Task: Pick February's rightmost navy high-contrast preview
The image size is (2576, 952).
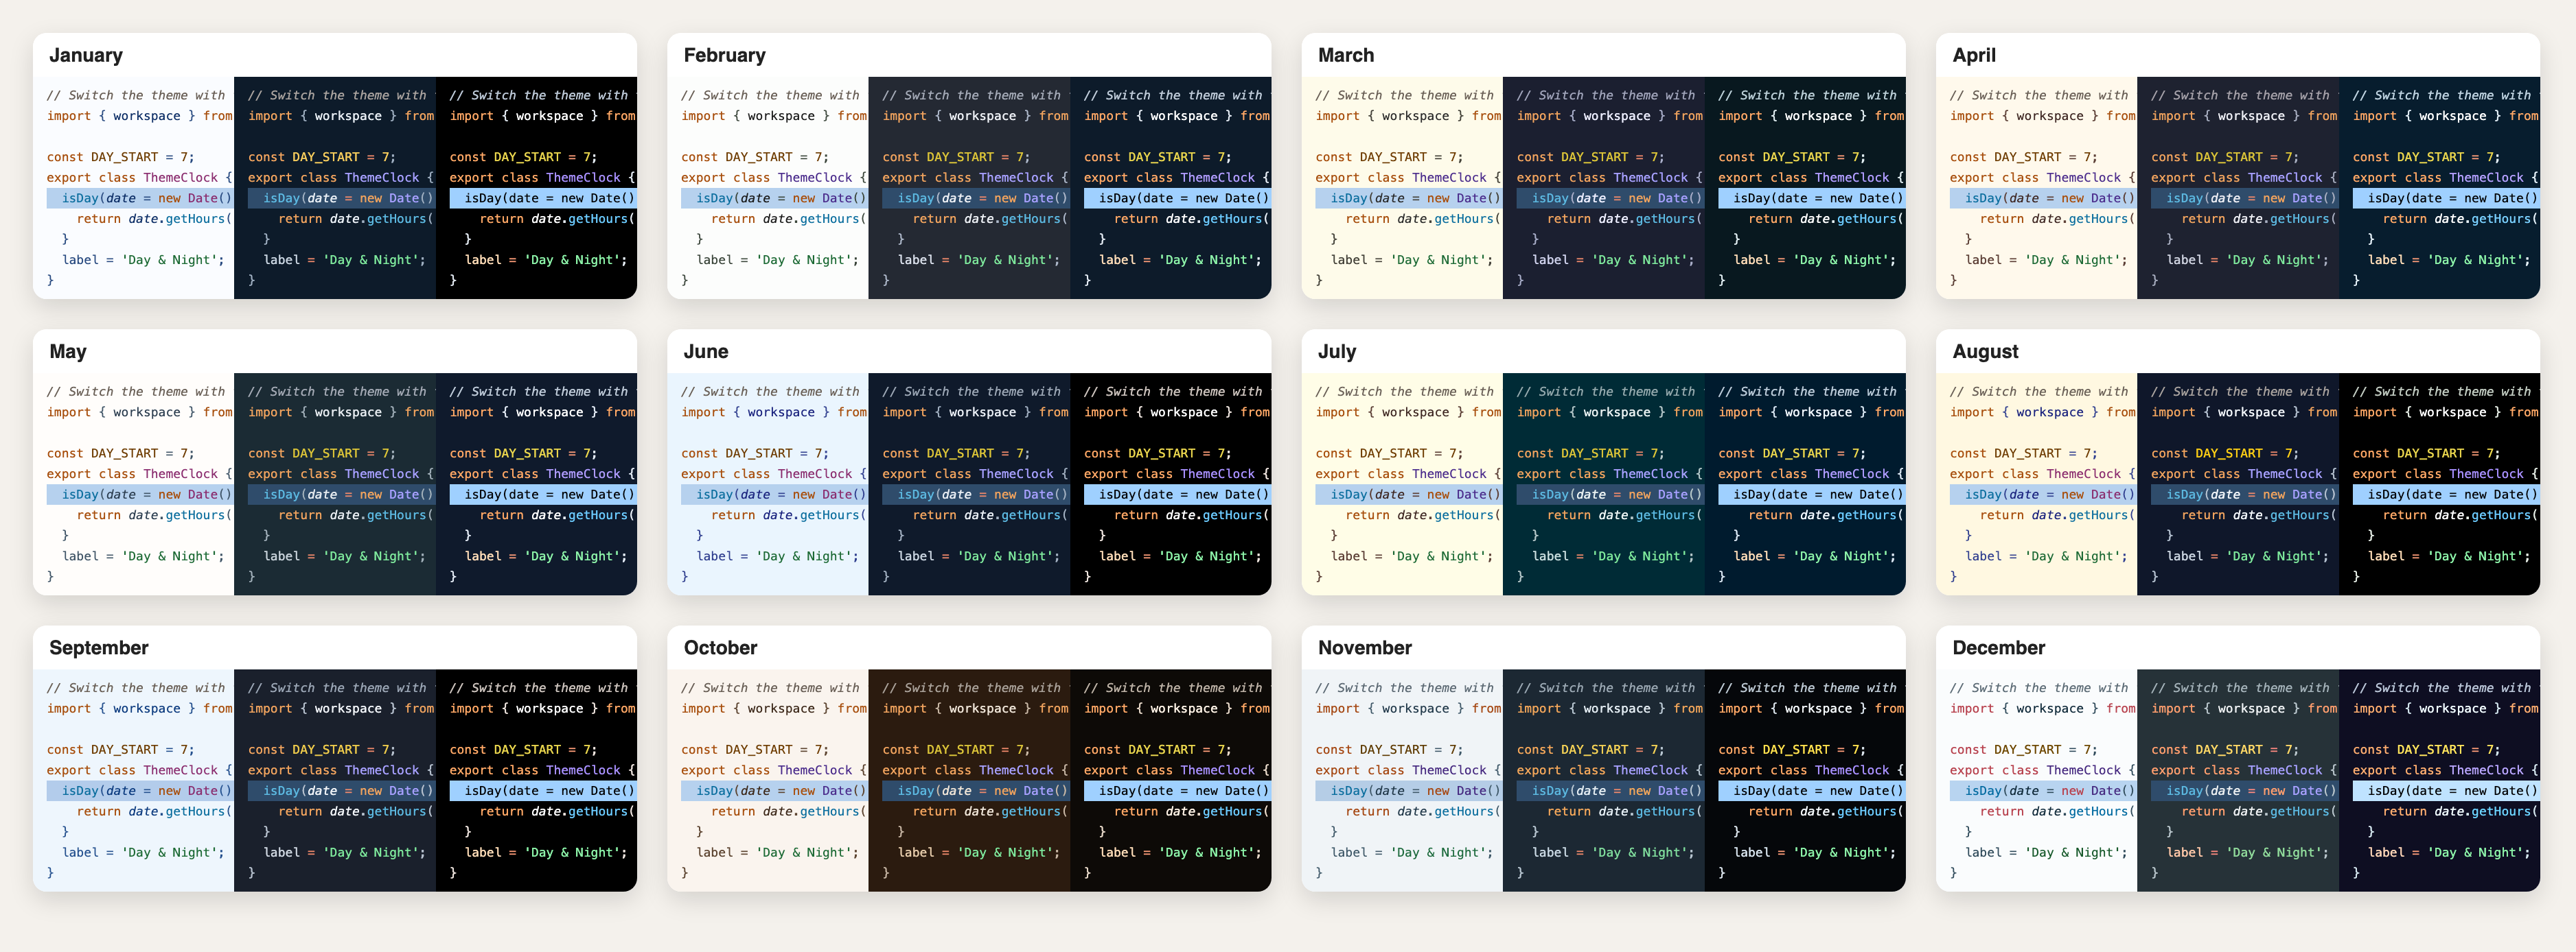Action: click(x=1171, y=188)
